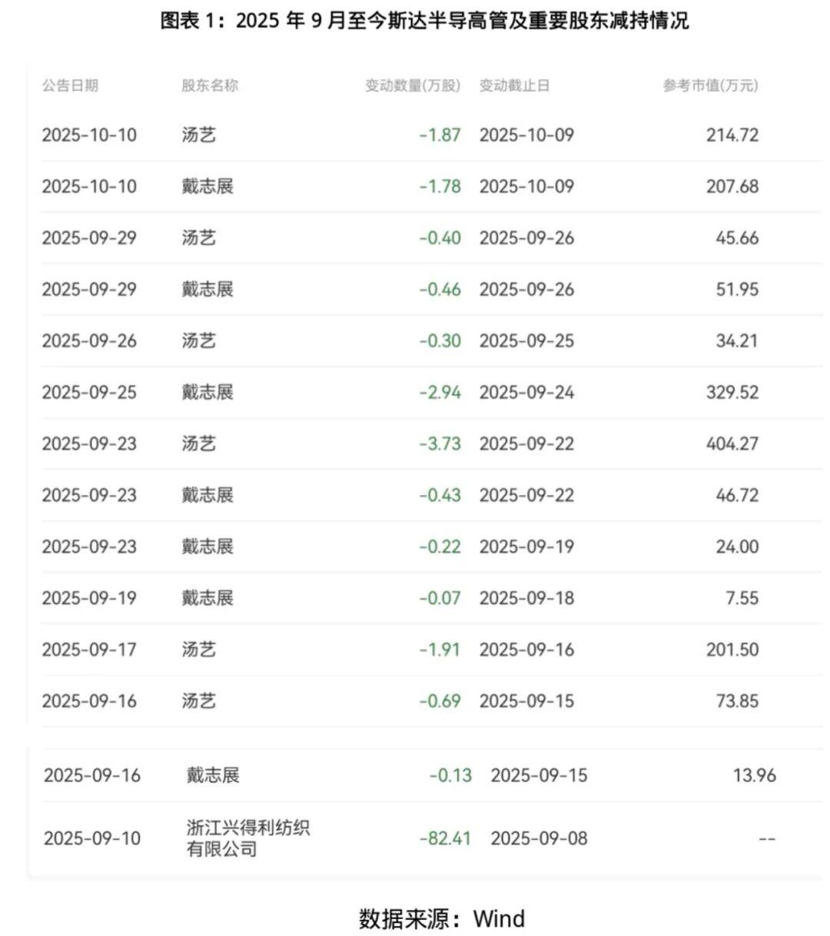Click the 股东名称 column header

pos(209,85)
